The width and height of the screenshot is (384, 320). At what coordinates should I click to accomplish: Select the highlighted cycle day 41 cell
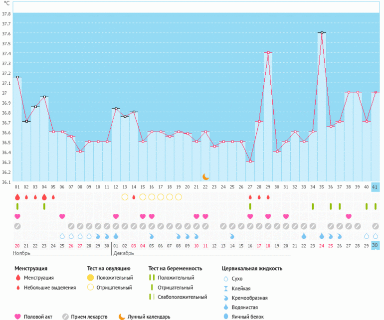(x=376, y=187)
